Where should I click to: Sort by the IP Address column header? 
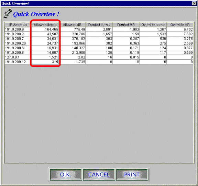coord(18,25)
